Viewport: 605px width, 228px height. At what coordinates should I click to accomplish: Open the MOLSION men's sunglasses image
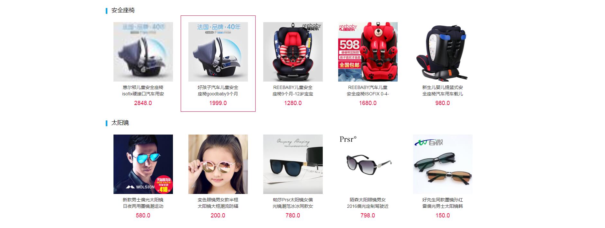tap(143, 164)
